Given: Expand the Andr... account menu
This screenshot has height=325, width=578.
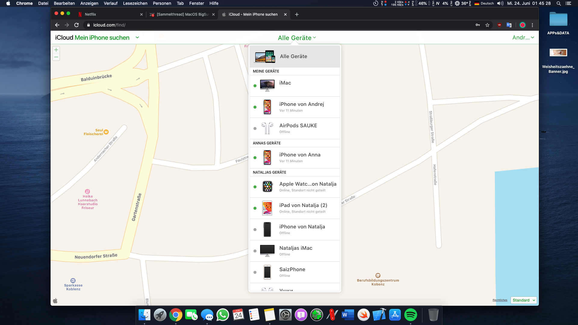Looking at the screenshot, I should coord(523,38).
